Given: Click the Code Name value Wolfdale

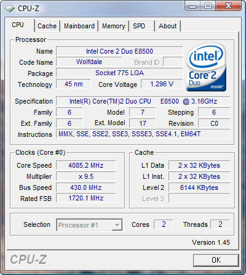Looking at the screenshot, I should click(x=89, y=62).
